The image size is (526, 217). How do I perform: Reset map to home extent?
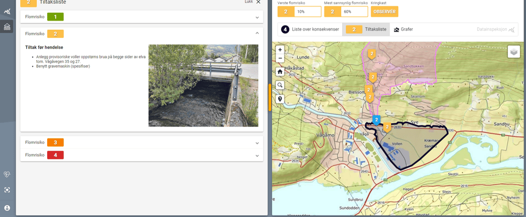pos(280,72)
